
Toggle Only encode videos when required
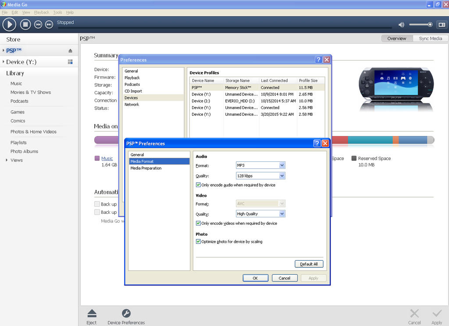pyautogui.click(x=198, y=223)
